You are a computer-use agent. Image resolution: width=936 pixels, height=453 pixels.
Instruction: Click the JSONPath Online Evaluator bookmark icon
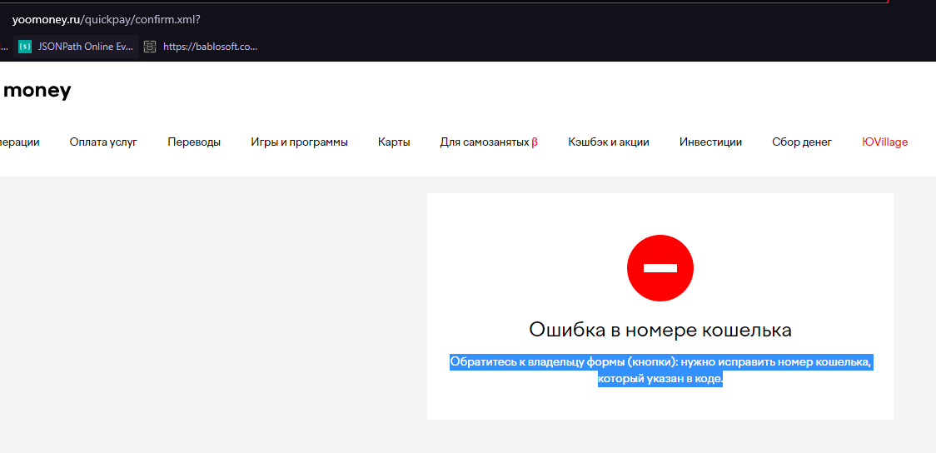point(25,47)
